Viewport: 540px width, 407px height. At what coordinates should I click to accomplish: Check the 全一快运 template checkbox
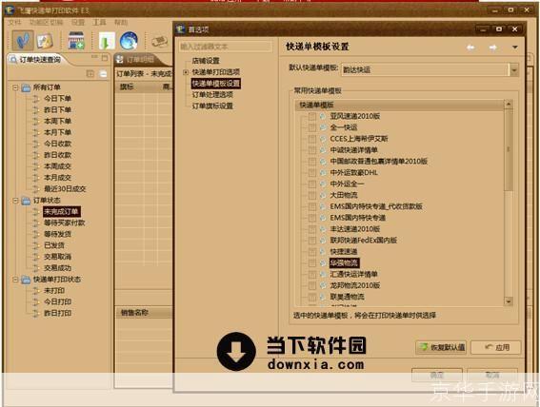pyautogui.click(x=312, y=127)
